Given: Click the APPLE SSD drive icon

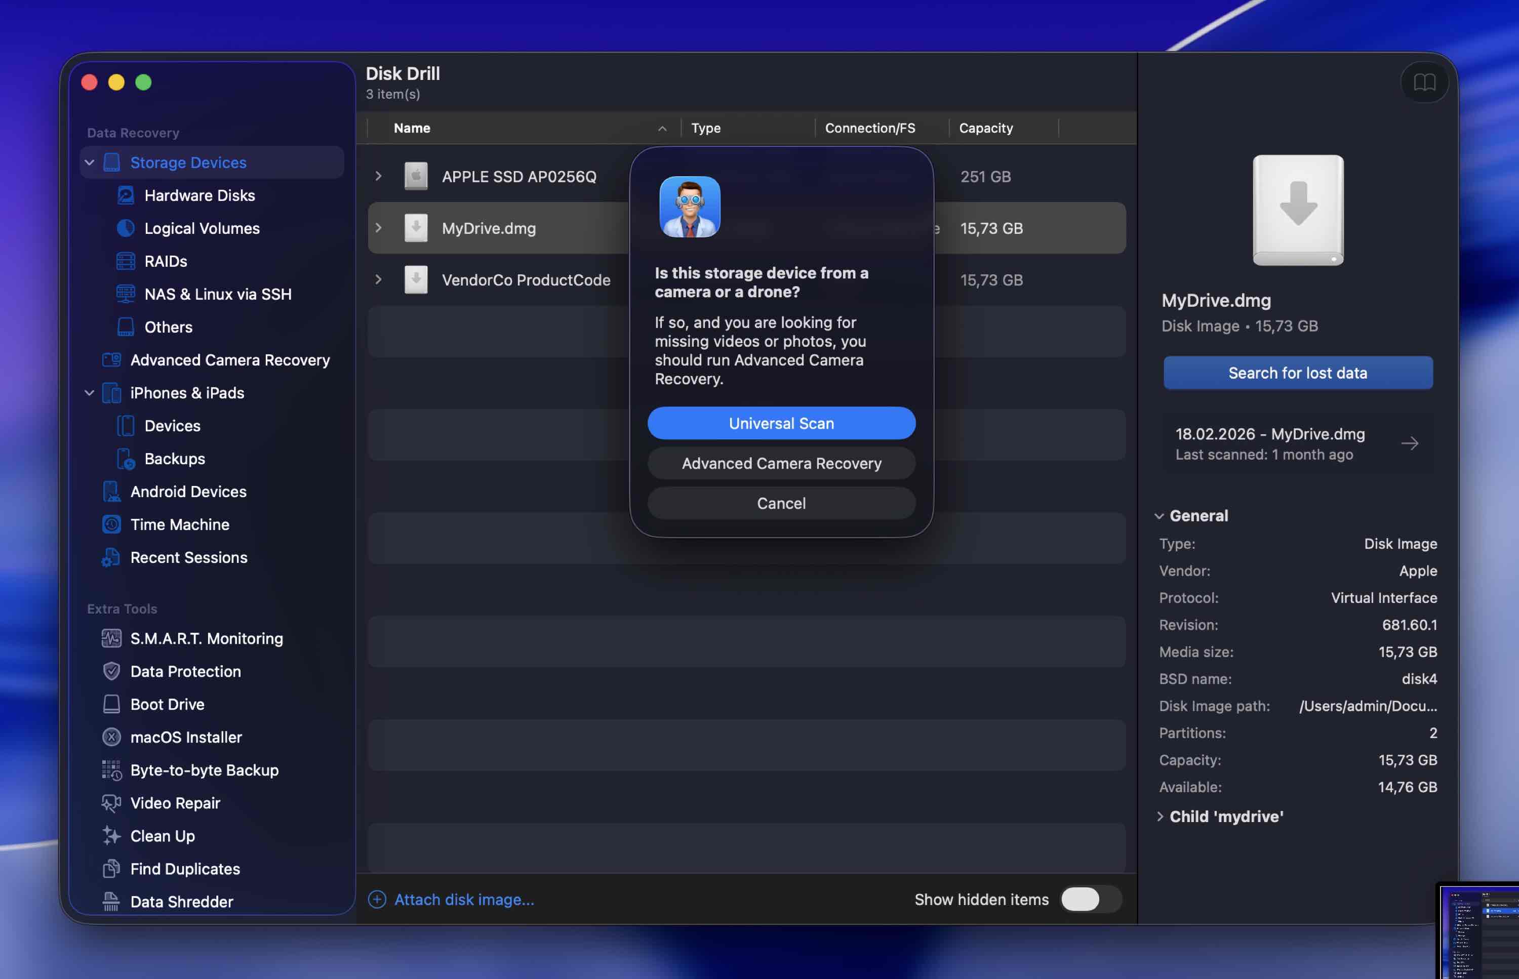Looking at the screenshot, I should 416,176.
